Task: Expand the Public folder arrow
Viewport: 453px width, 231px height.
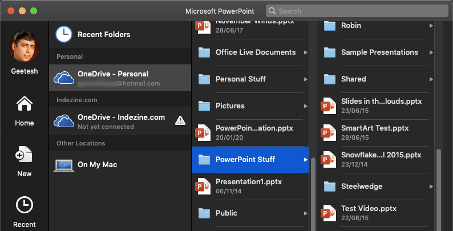Action: (x=306, y=213)
